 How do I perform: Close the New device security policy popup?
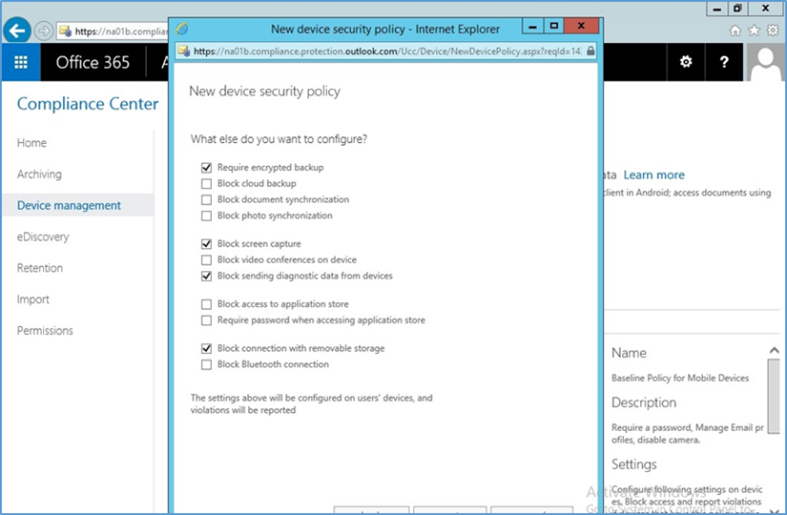click(x=581, y=26)
